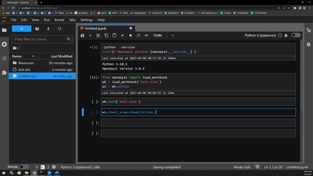Save the notebook with the disk icon
Viewport: 313px width, 176px height.
82,35
